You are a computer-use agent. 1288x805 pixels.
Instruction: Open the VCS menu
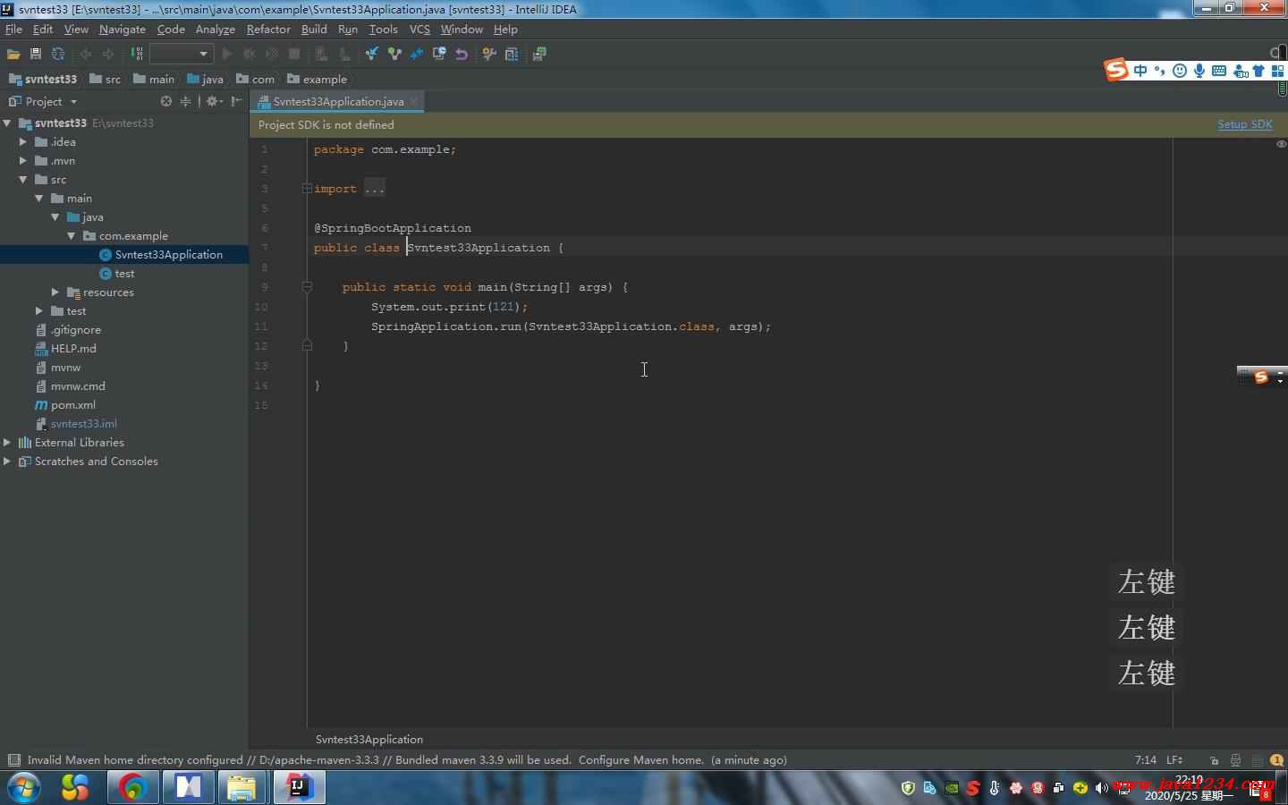coord(419,30)
